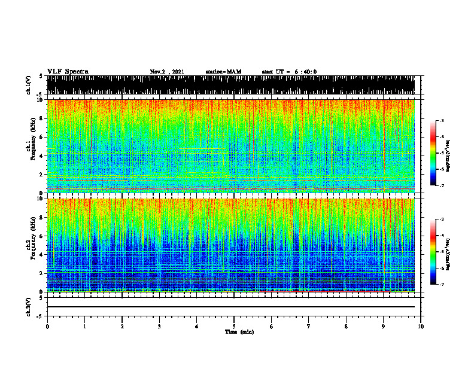
Task: Click the 'VLF Spectra' title text
Action: point(68,72)
